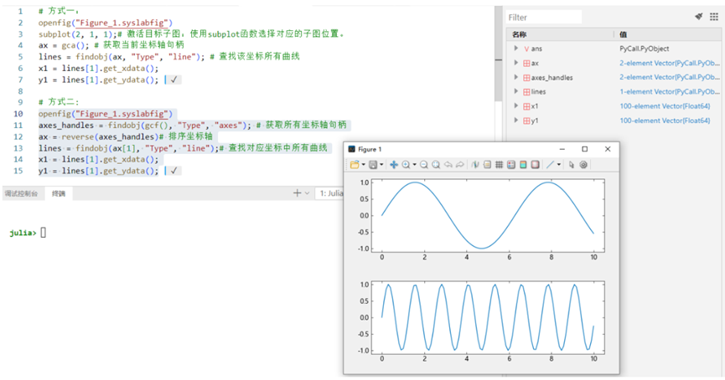Open the lines 1-element Vector value link
Screen dimensions: 725x380
(x=670, y=91)
